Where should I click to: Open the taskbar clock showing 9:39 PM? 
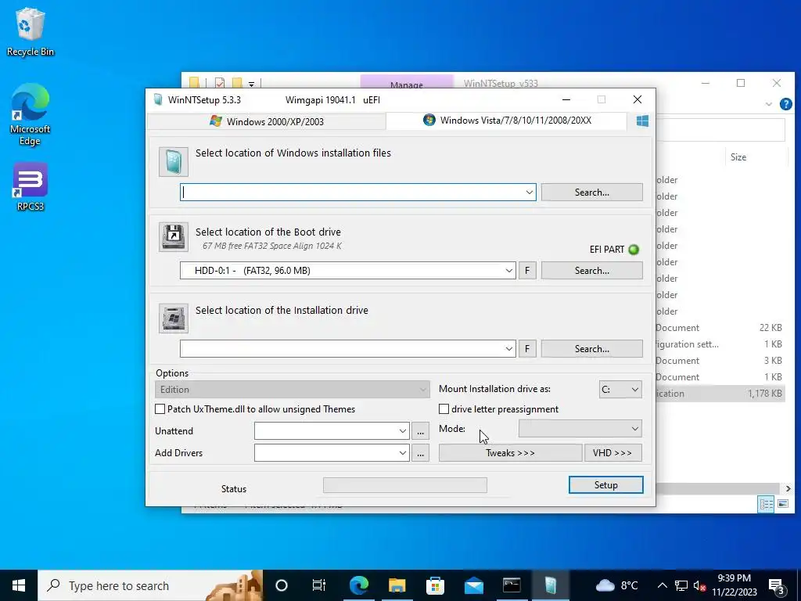point(734,585)
